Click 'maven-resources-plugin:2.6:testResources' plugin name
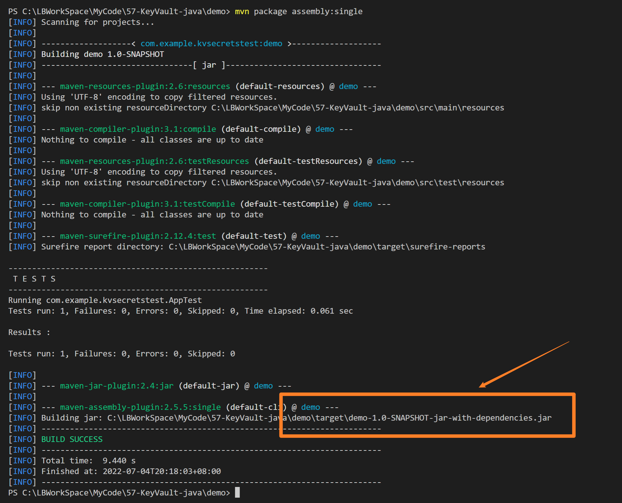This screenshot has width=622, height=503. point(154,161)
